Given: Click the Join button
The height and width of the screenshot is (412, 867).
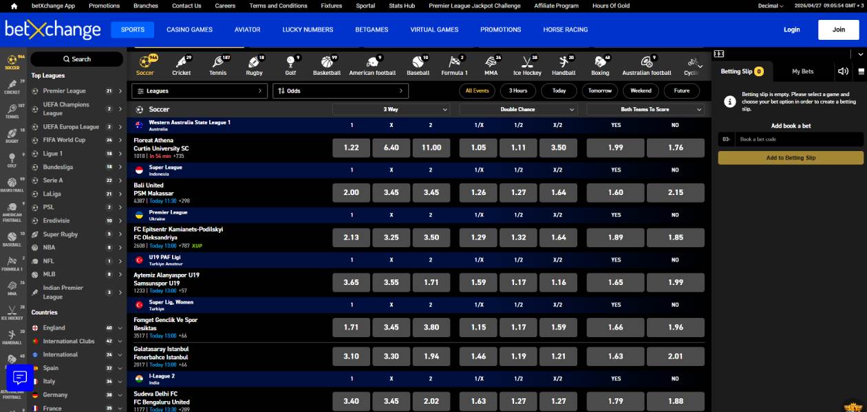Looking at the screenshot, I should point(838,30).
